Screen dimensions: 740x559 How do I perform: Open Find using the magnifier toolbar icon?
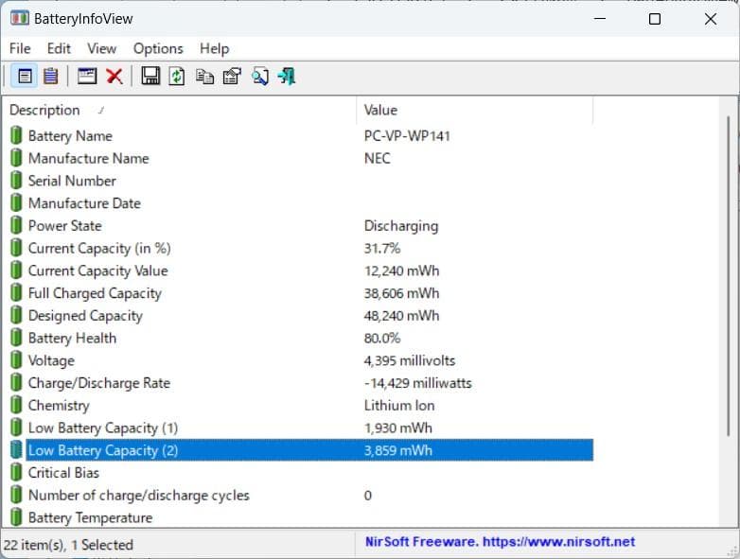click(x=260, y=76)
